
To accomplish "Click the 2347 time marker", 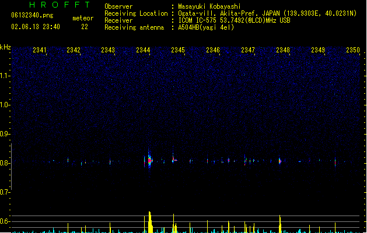I will pos(248,50).
